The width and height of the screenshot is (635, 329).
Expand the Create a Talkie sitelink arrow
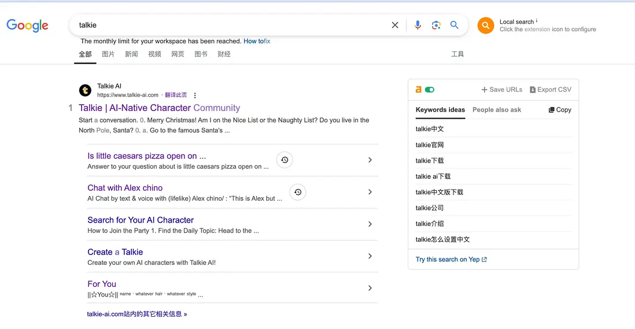tap(370, 256)
